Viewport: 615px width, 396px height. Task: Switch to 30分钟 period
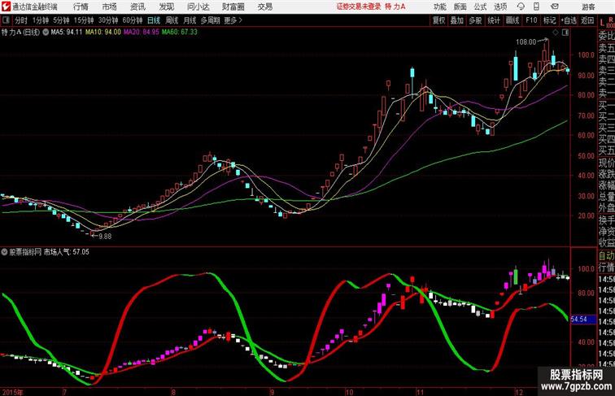108,20
